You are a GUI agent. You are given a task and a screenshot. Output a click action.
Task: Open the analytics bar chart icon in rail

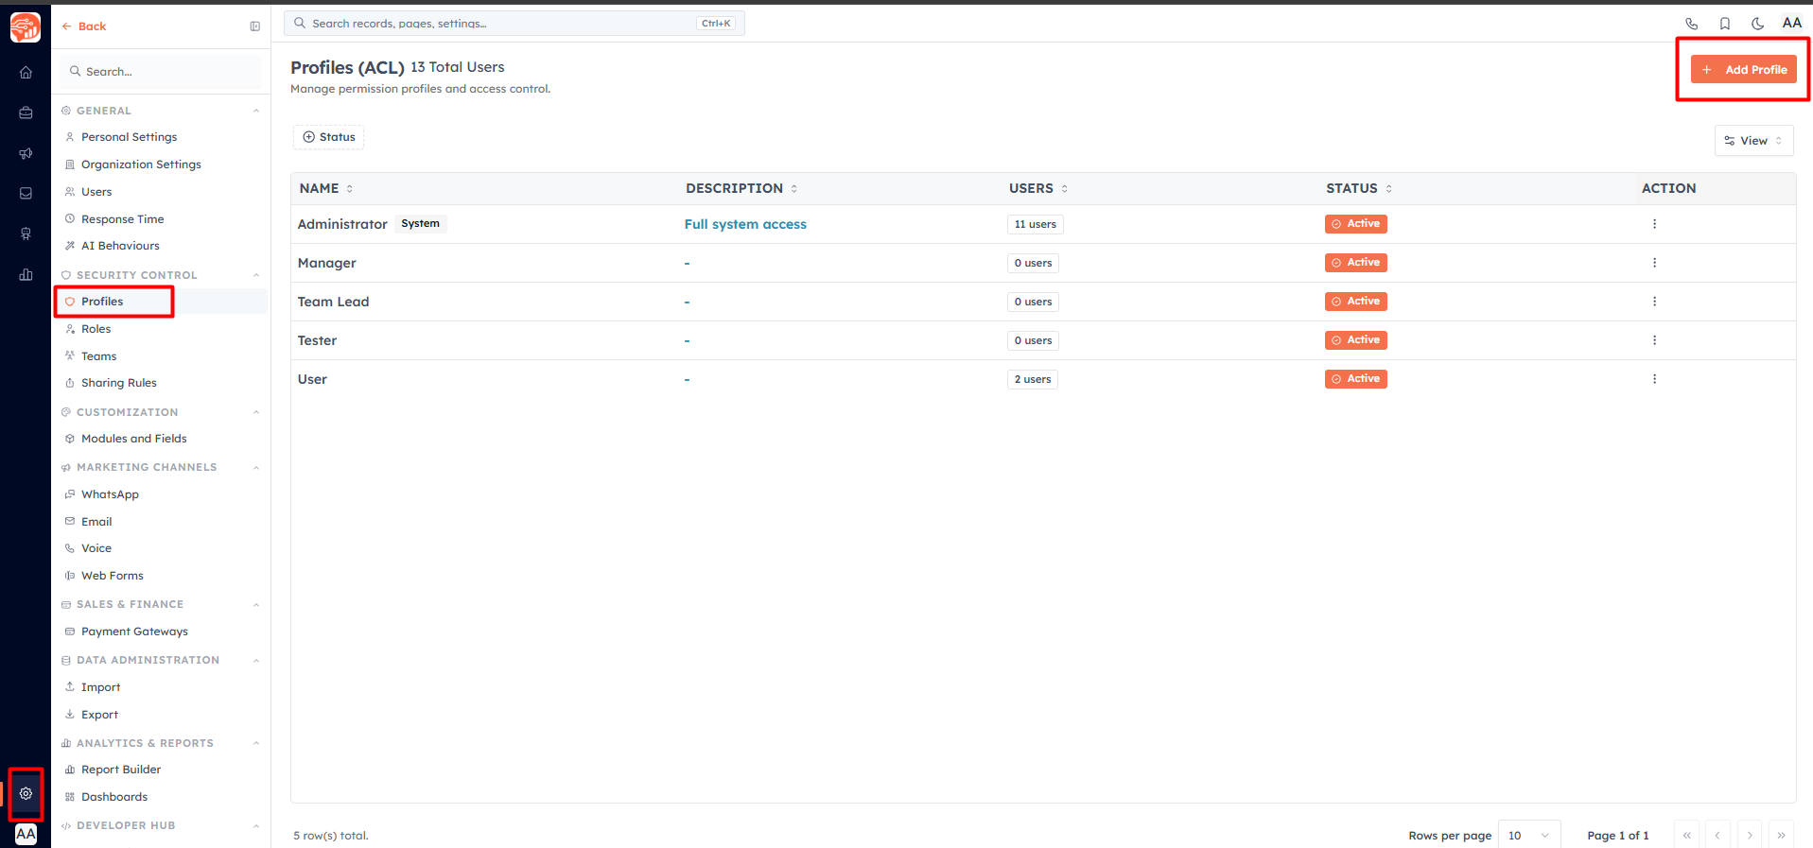click(26, 274)
